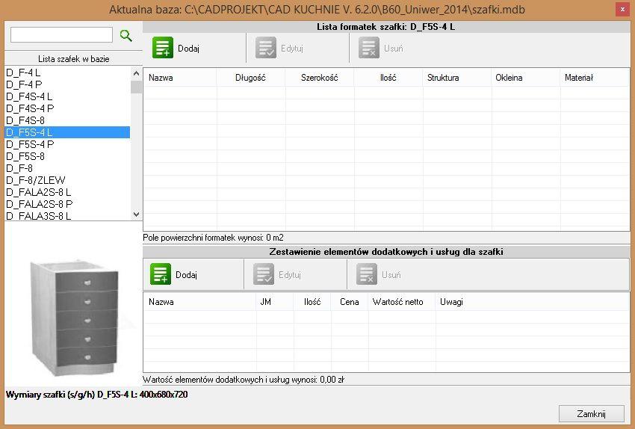Select D_F-8/ZLEW in cabinet list

[x=67, y=180]
